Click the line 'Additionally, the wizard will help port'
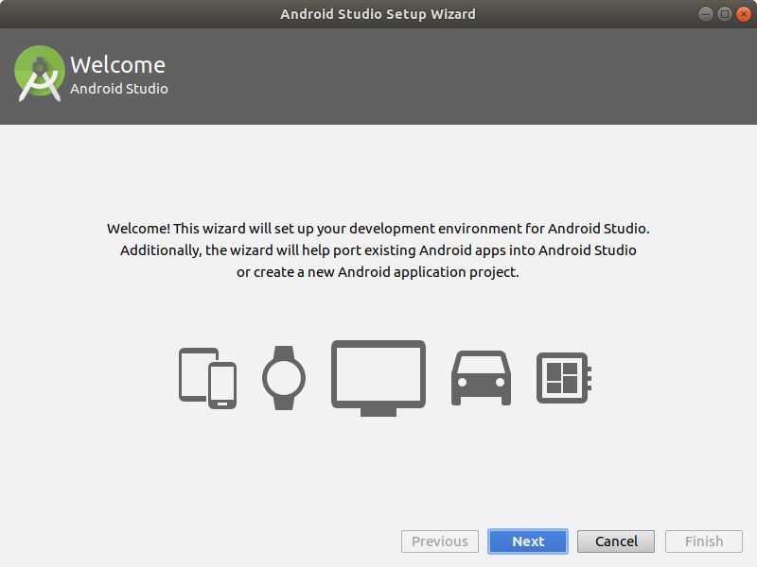This screenshot has height=567, width=757. click(x=378, y=250)
